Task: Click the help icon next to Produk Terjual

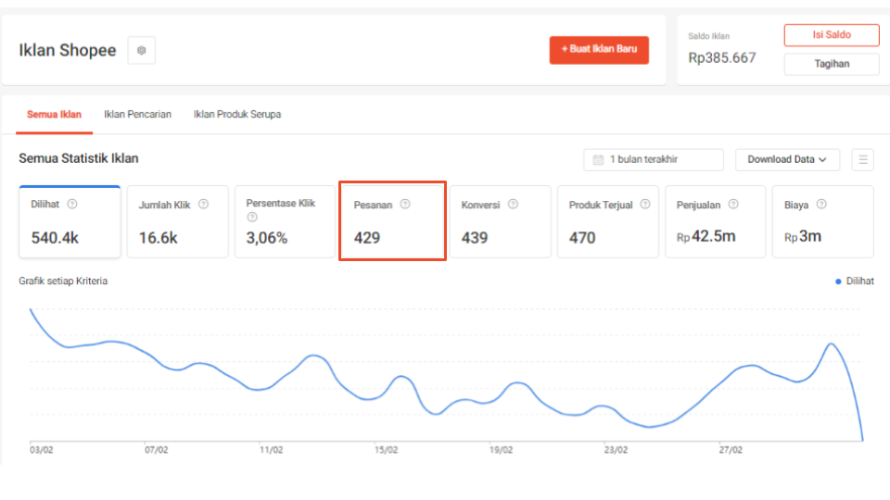Action: (x=645, y=204)
